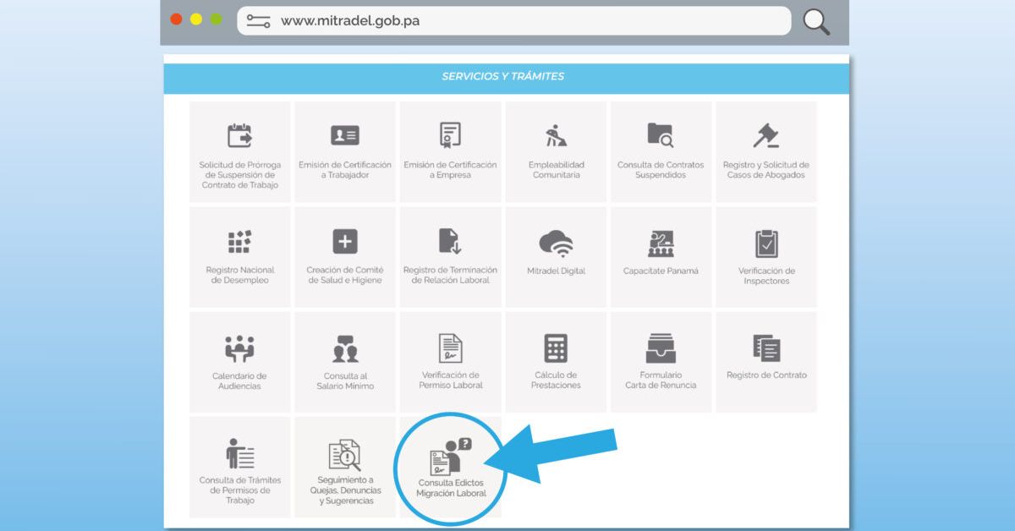The height and width of the screenshot is (531, 1015).
Task: Open Emisión de Certificación a Empresa
Action: coord(450,152)
